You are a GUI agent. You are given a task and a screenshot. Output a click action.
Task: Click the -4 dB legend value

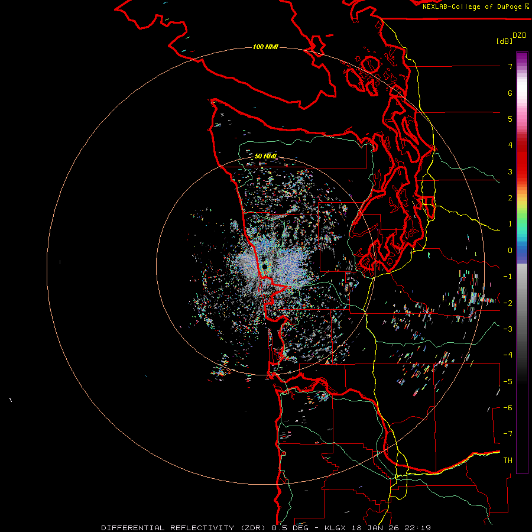[x=508, y=355]
